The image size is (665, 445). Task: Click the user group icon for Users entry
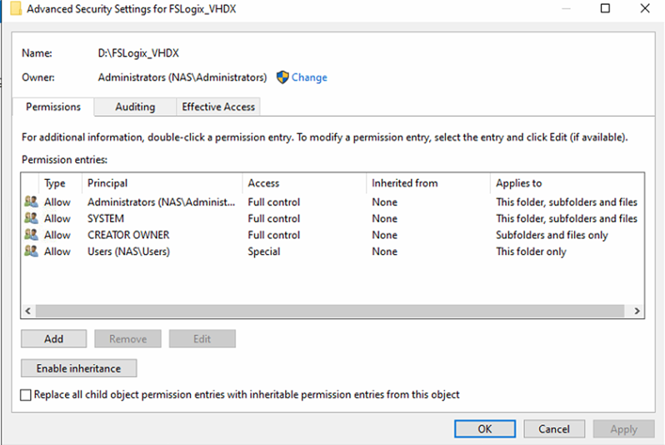tap(32, 252)
